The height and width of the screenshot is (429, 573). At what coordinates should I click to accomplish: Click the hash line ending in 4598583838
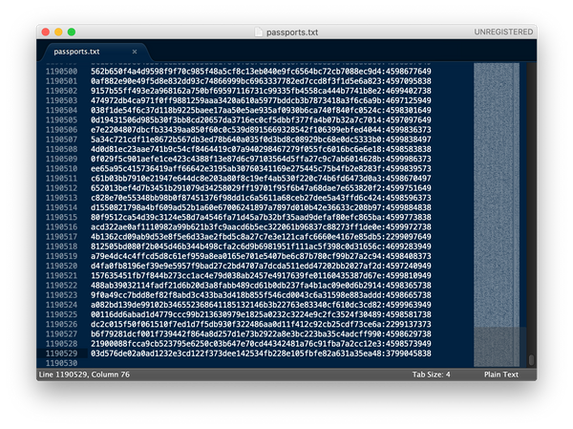261,149
